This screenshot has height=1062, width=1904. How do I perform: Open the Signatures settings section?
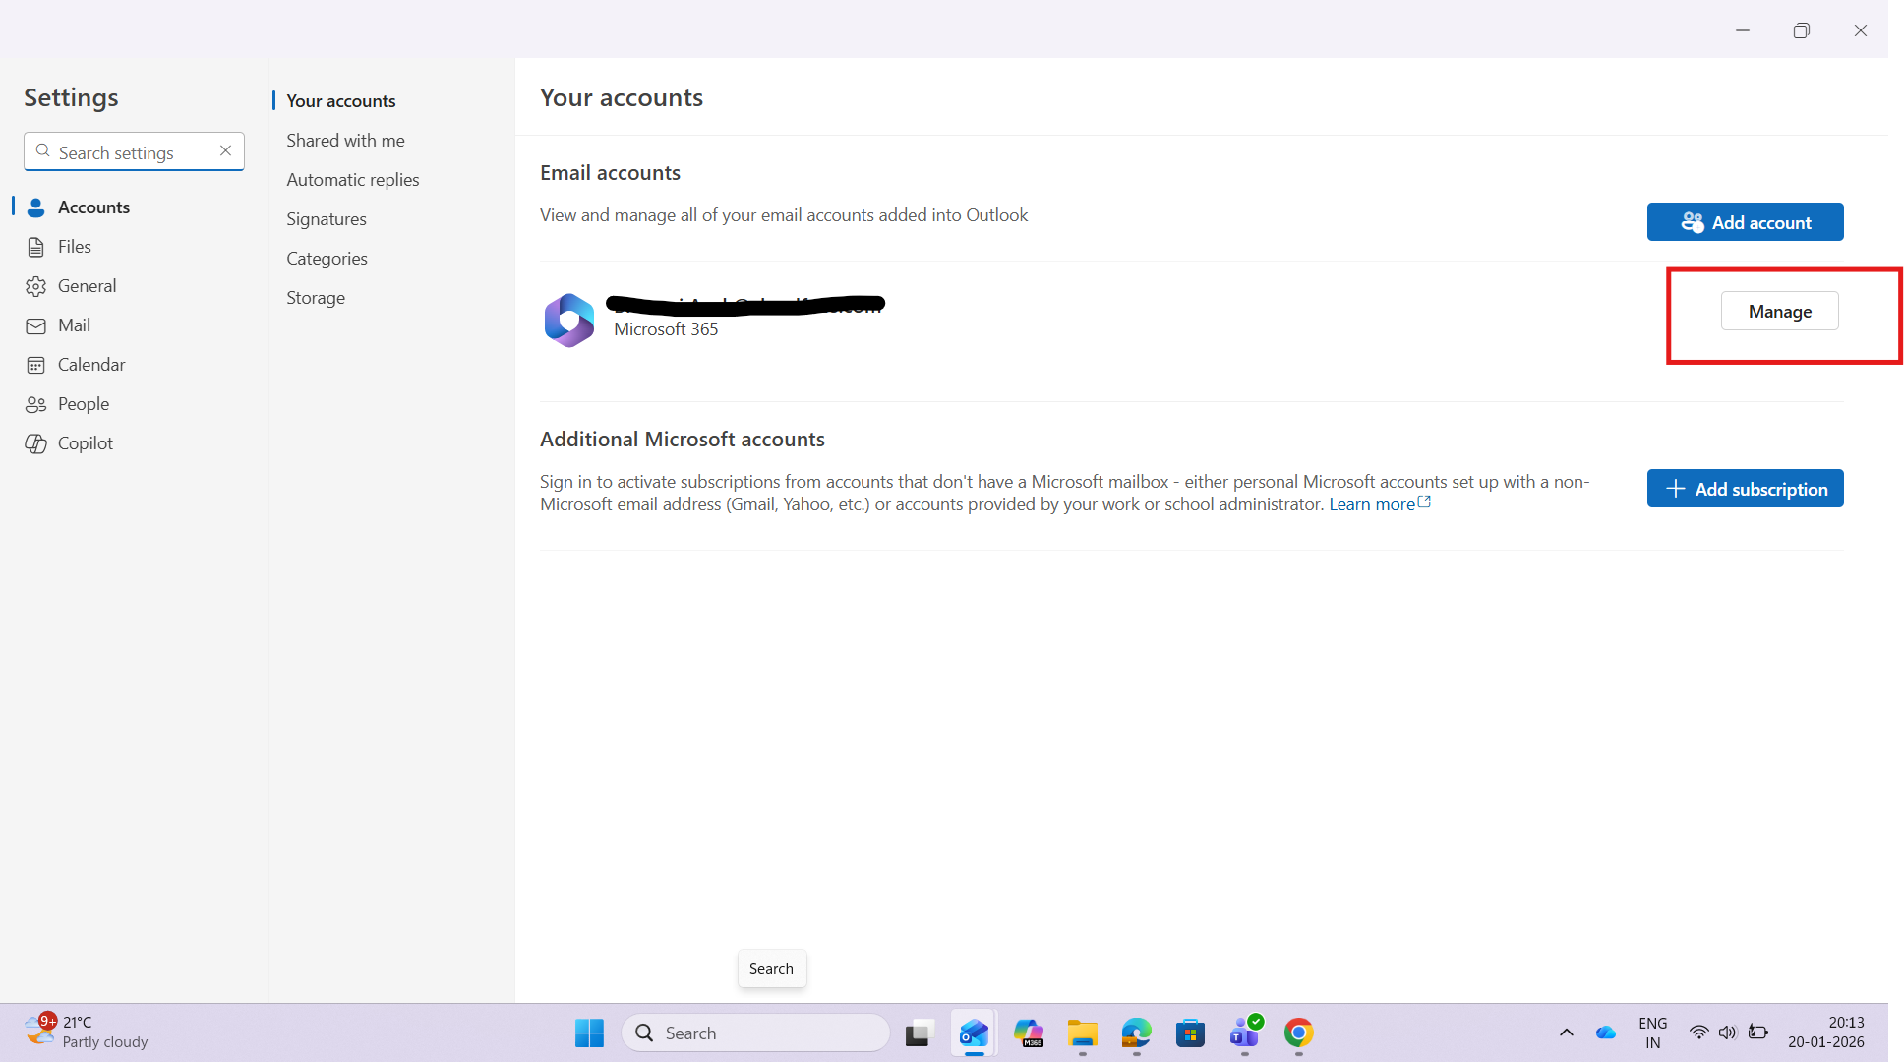click(326, 218)
